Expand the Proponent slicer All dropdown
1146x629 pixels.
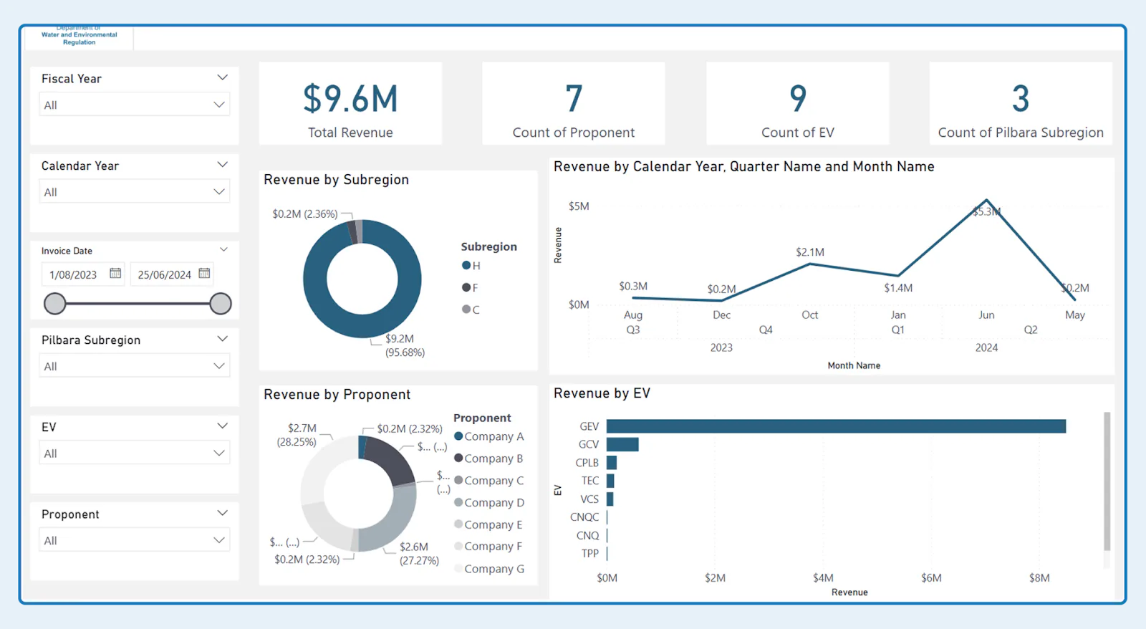(135, 540)
